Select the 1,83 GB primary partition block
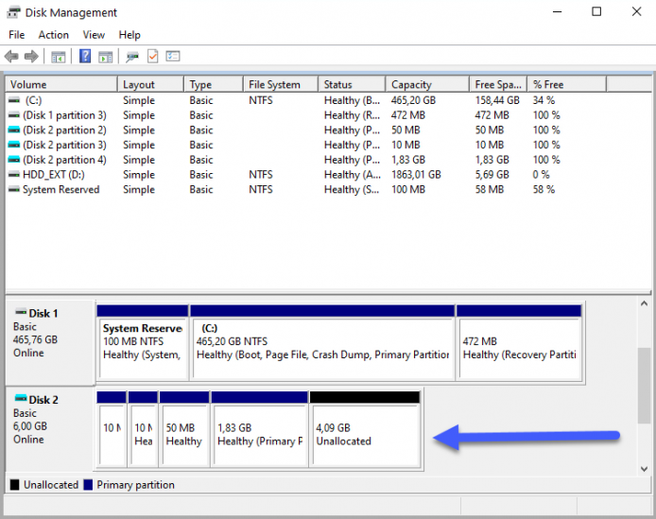656x519 pixels. click(x=260, y=429)
